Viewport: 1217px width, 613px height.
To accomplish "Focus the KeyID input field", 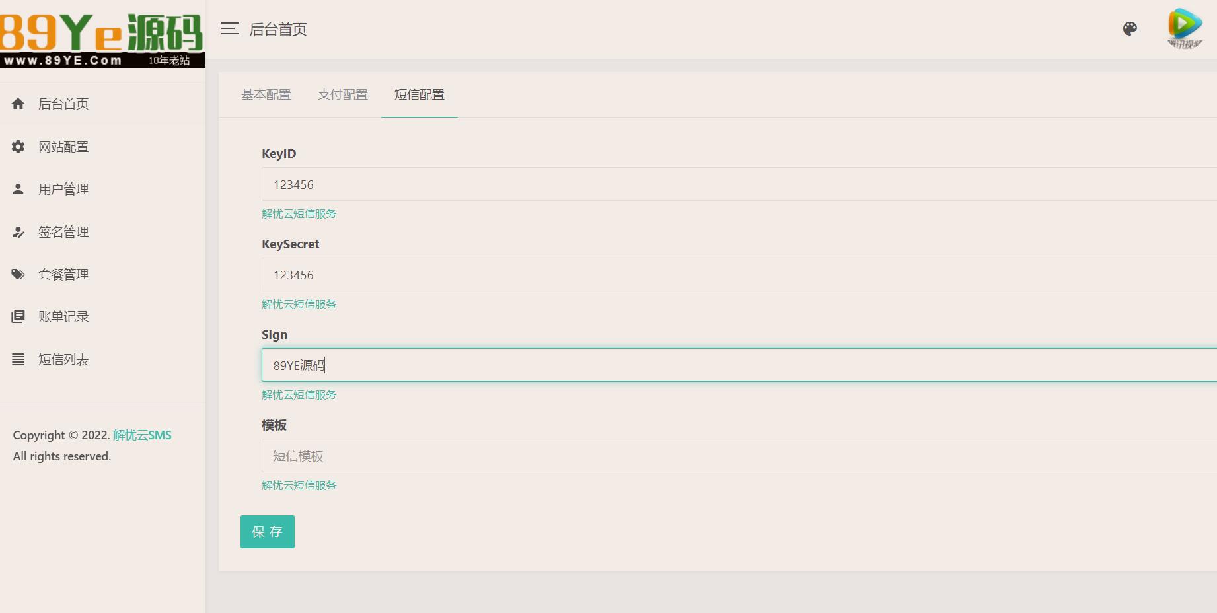I will click(739, 184).
